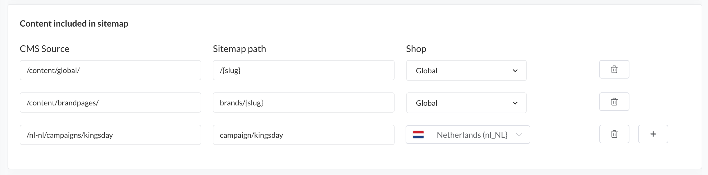Click the /{slug} Sitemap path field
This screenshot has height=175, width=708.
(x=303, y=70)
